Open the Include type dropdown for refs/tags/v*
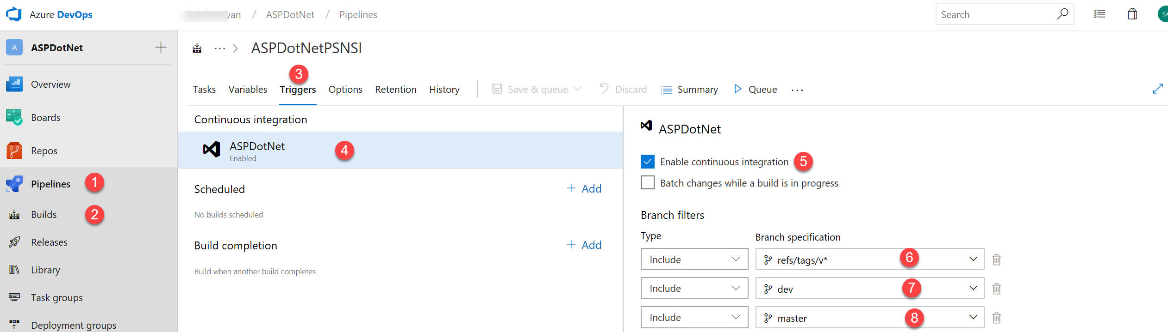This screenshot has height=332, width=1168. click(x=694, y=260)
